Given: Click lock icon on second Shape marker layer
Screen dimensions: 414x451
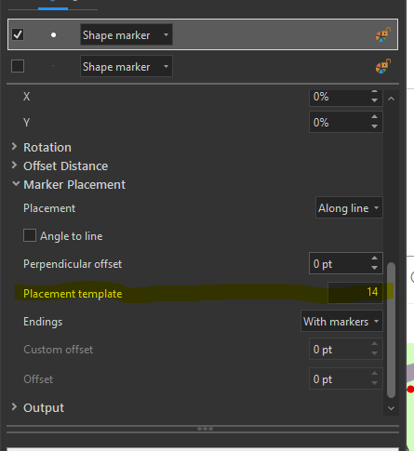Looking at the screenshot, I should [383, 66].
